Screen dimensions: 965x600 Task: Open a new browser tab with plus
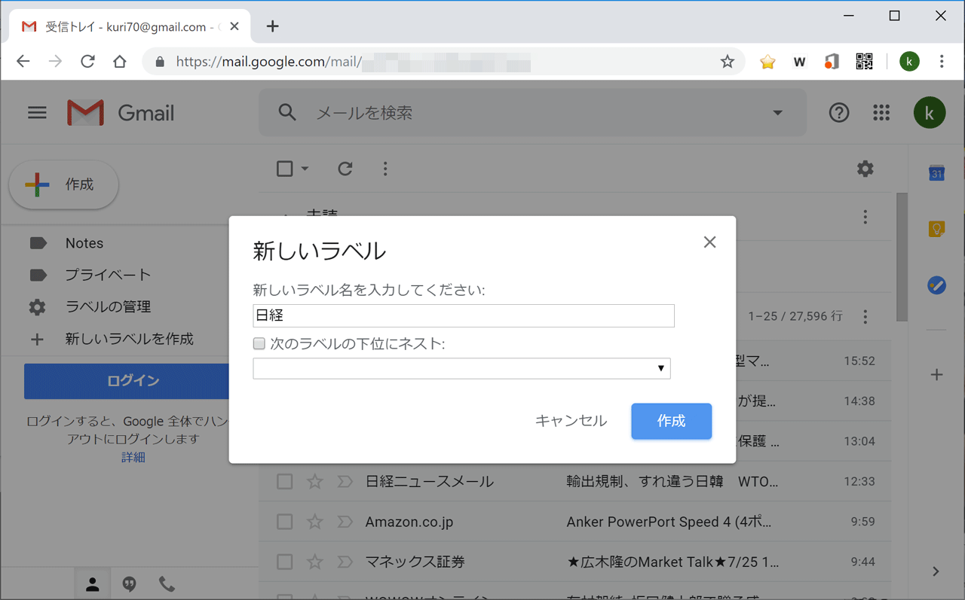(x=273, y=26)
